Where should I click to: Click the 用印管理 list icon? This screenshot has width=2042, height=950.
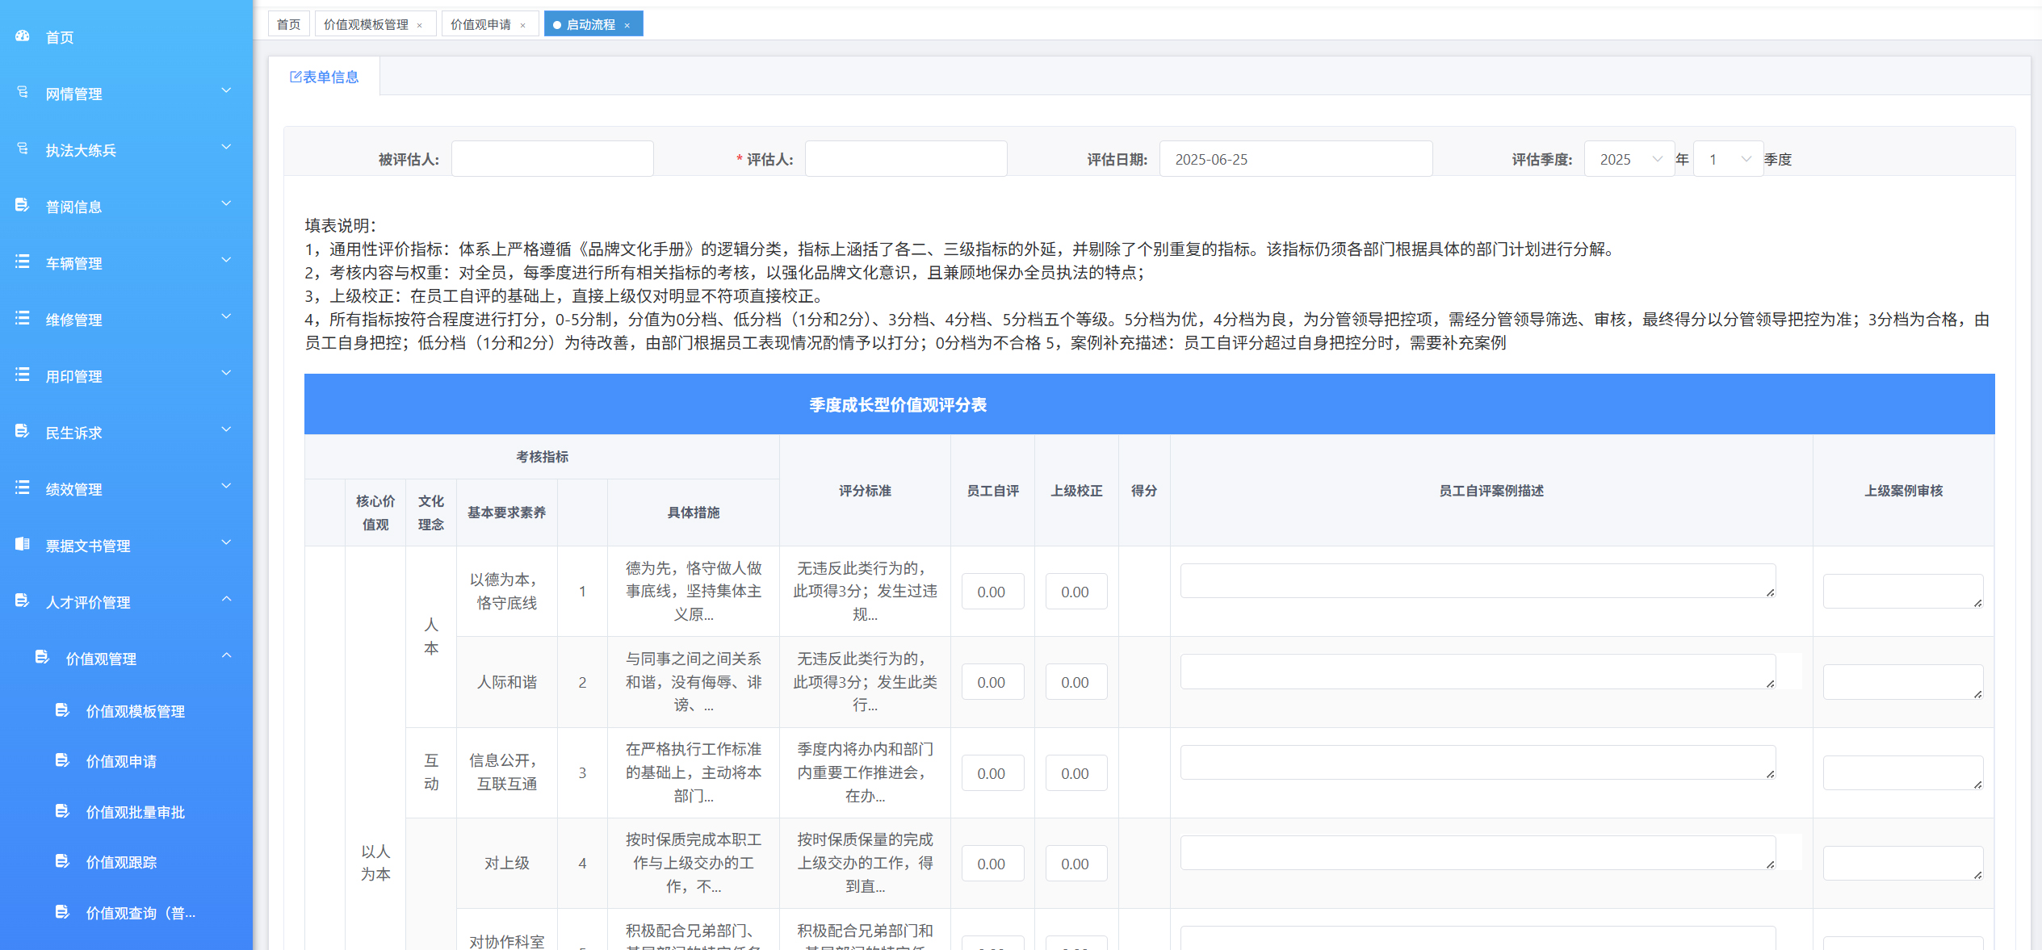23,375
